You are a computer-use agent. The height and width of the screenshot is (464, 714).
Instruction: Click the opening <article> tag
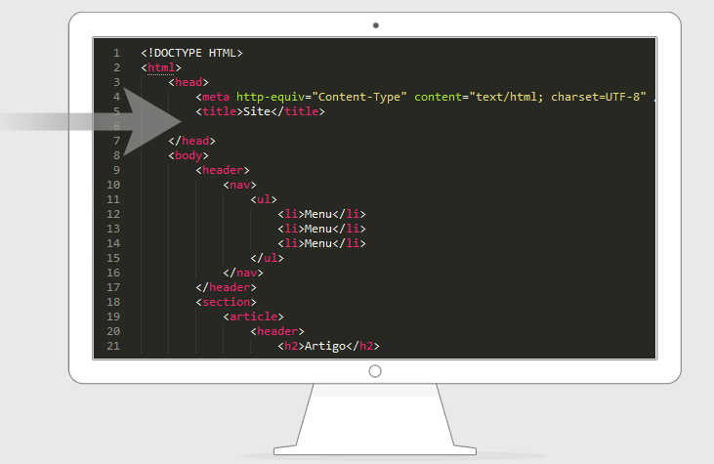[x=253, y=316]
